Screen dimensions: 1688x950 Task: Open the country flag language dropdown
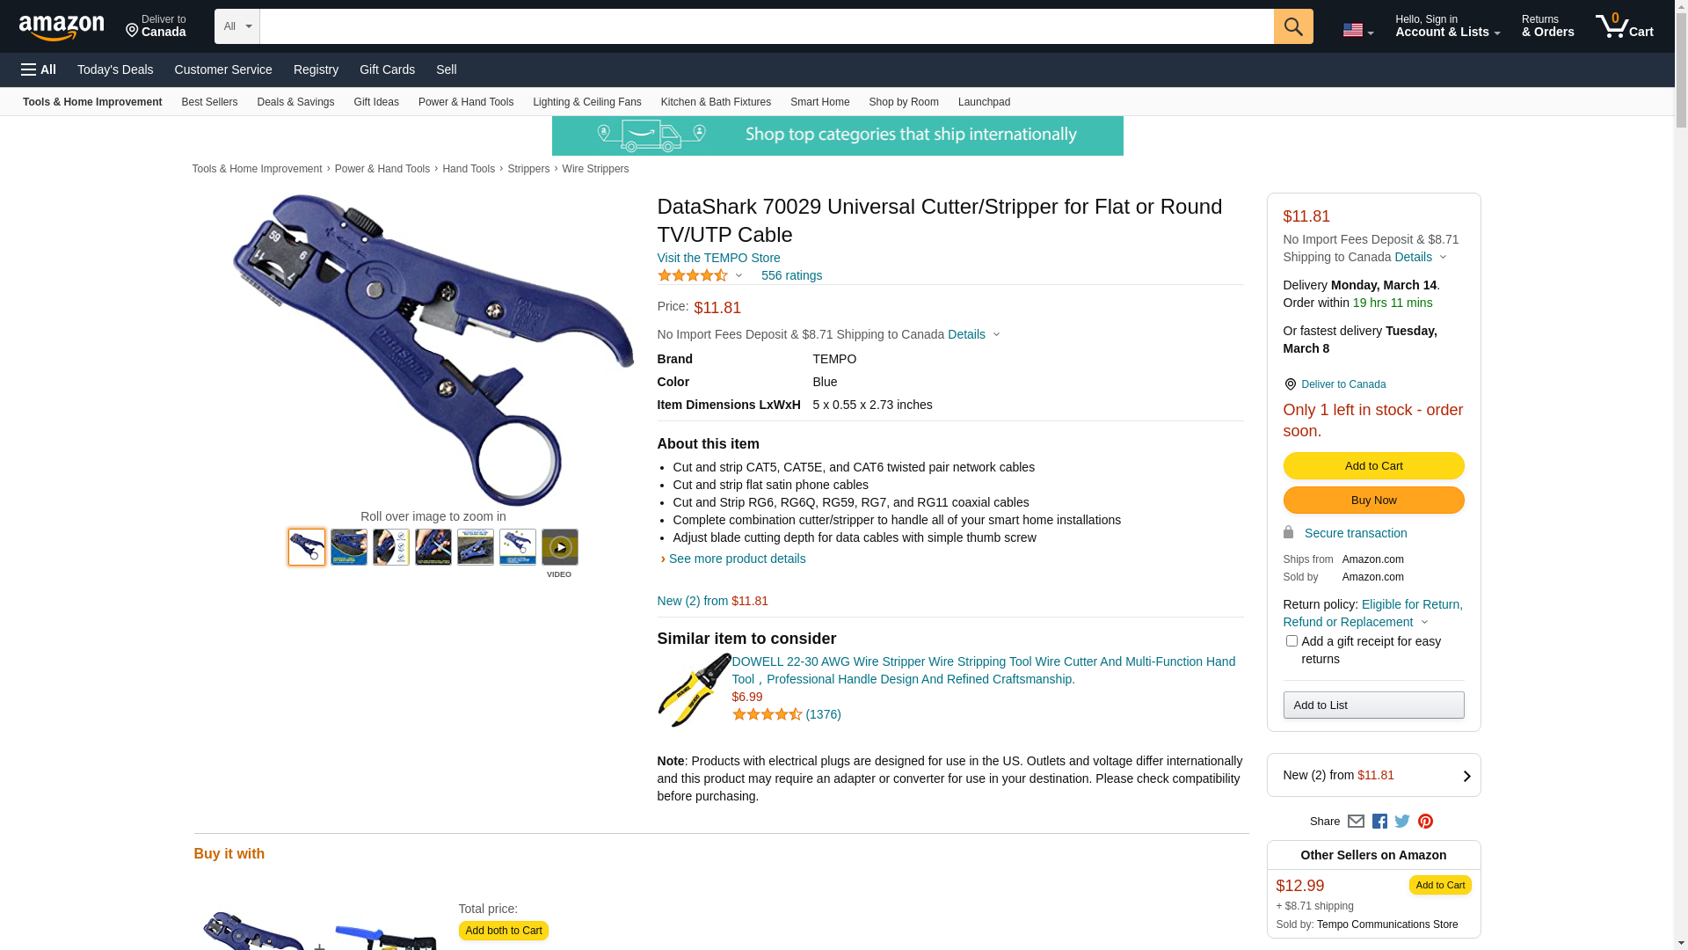click(1357, 31)
